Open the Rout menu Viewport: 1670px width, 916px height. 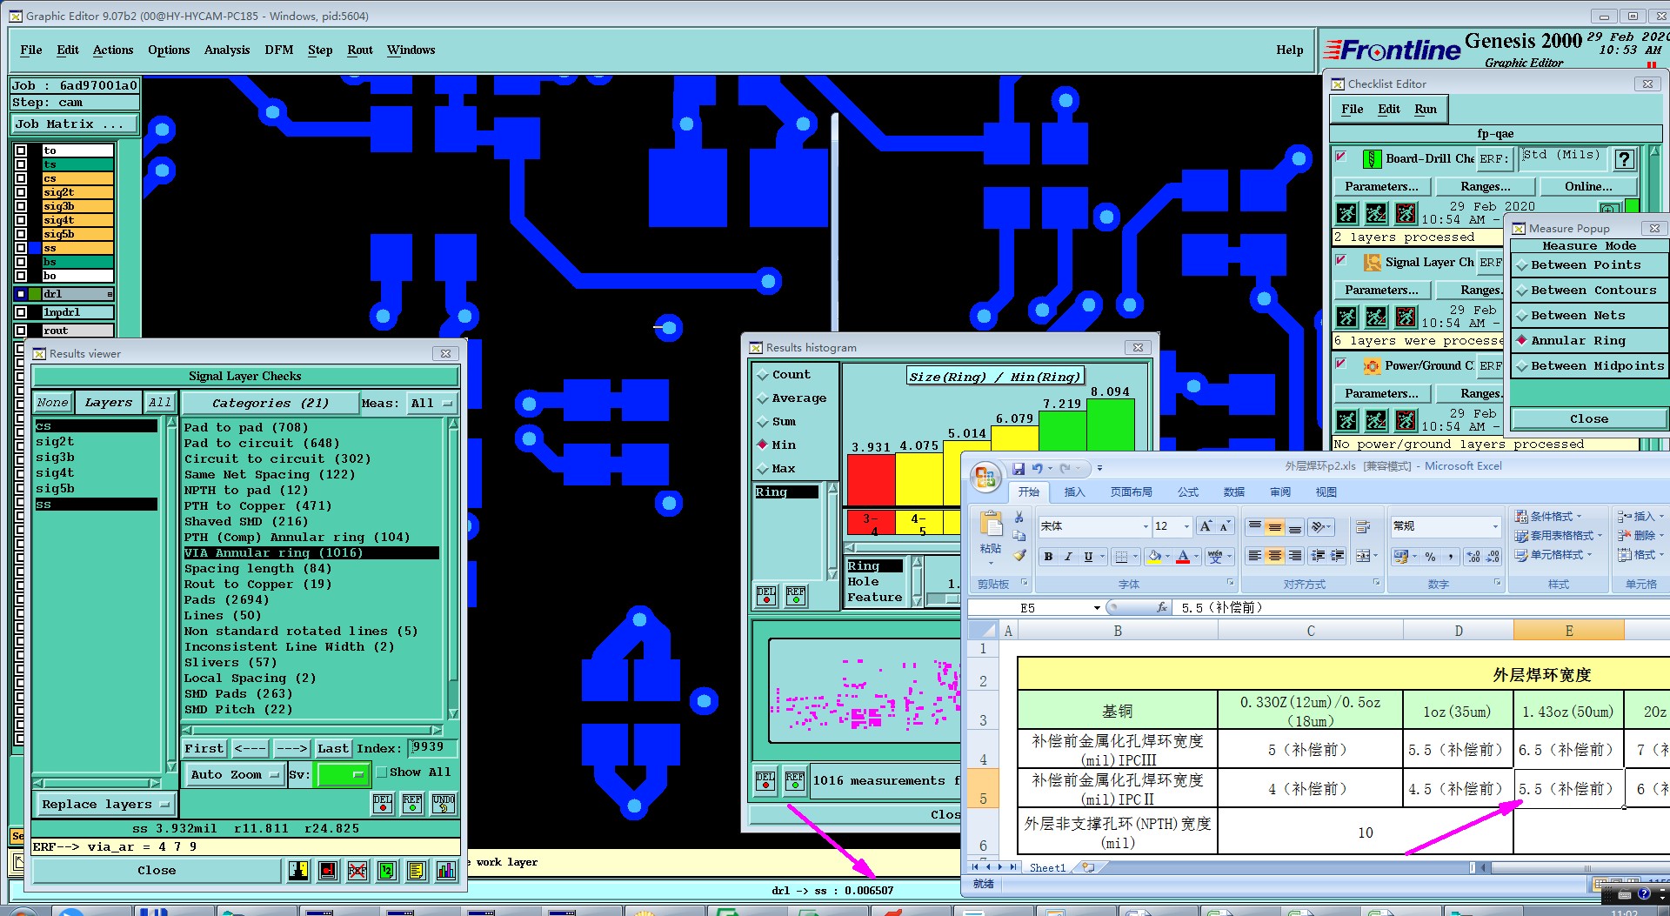point(360,50)
